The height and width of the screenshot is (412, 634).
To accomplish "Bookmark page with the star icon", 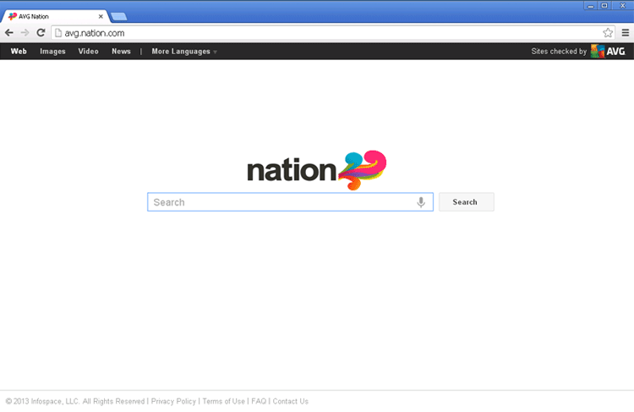I will point(608,33).
